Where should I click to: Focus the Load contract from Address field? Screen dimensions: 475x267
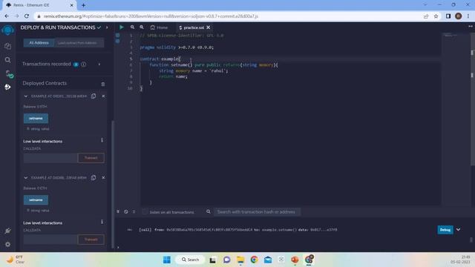pos(79,43)
